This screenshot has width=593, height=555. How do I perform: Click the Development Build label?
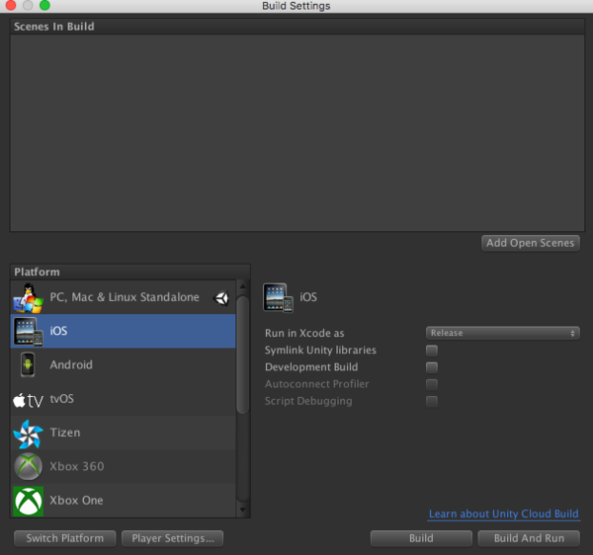(x=311, y=367)
